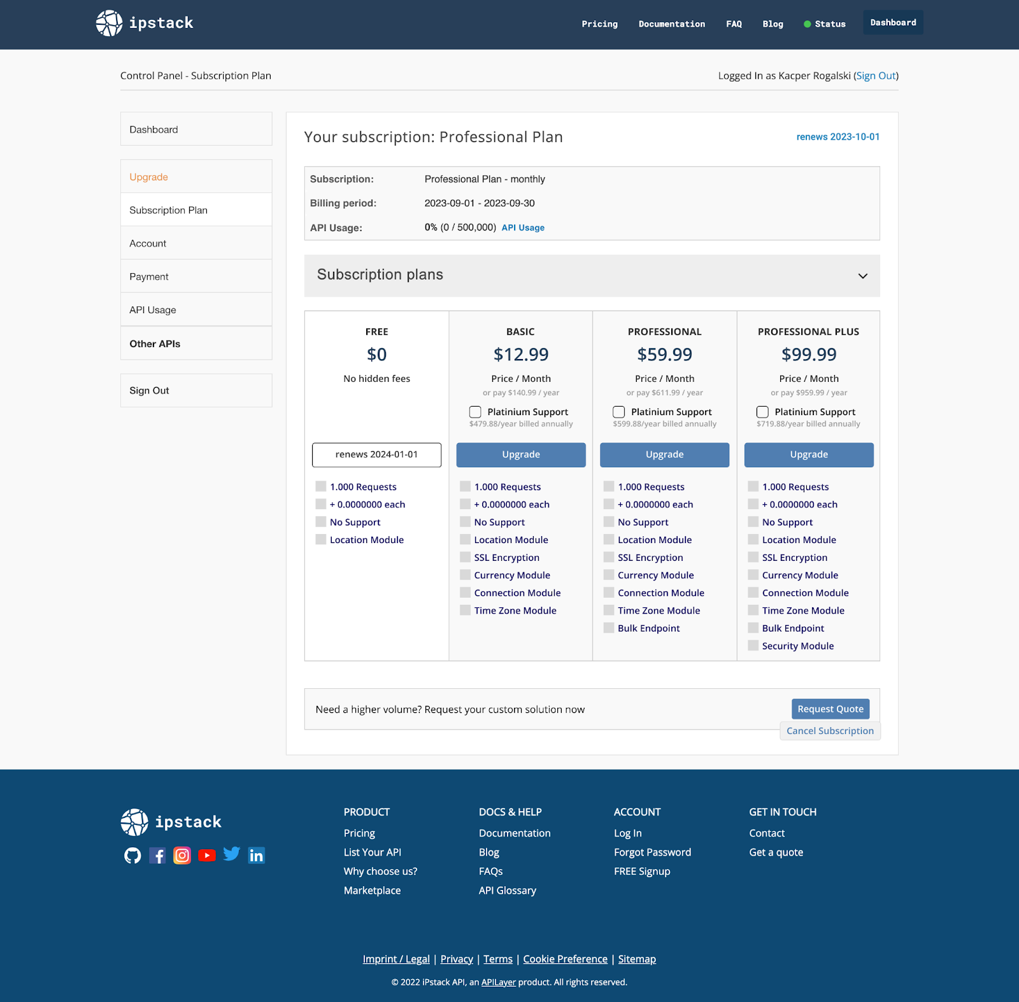Image resolution: width=1019 pixels, height=1002 pixels.
Task: Tick Platinium Support under Professional Plus
Action: (762, 412)
